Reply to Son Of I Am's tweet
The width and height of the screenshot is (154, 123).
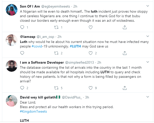22,27
